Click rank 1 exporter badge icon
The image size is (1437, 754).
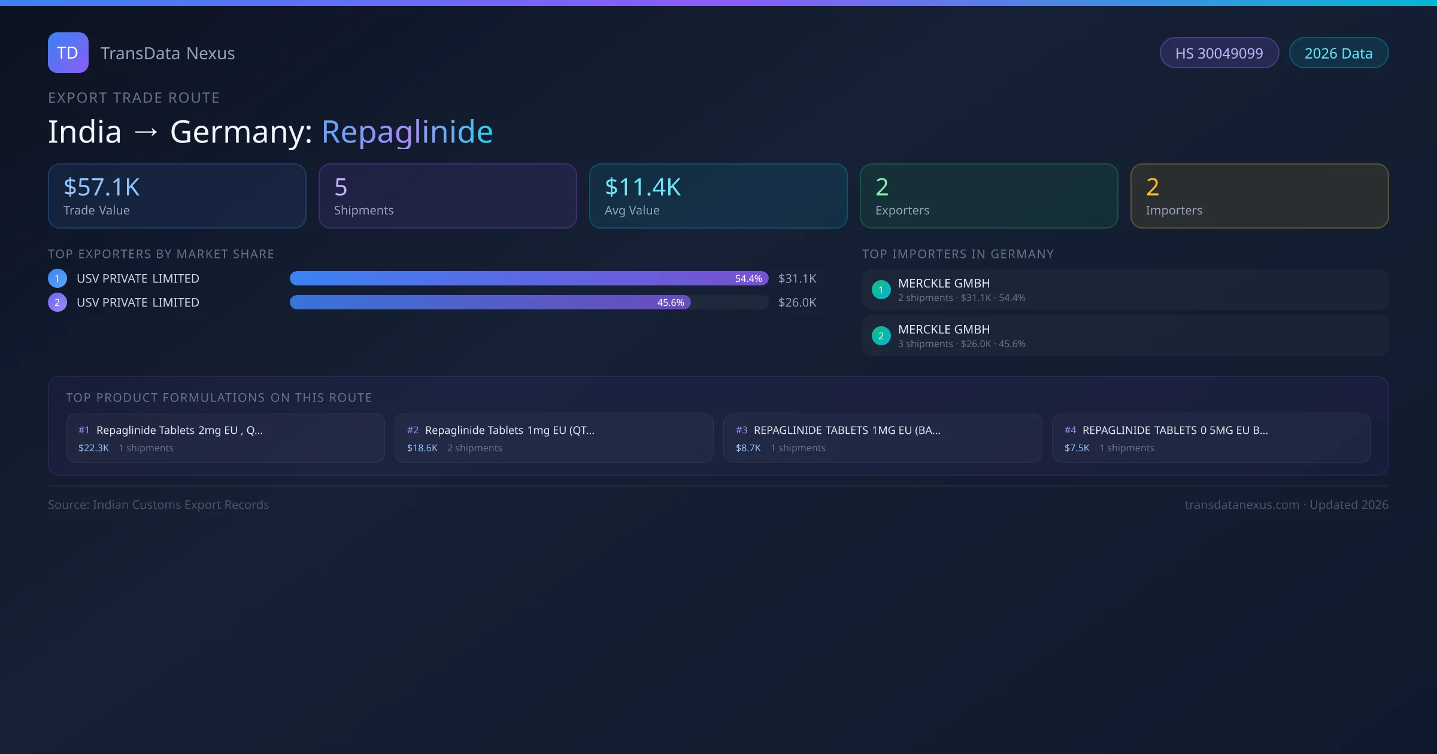pyautogui.click(x=57, y=278)
